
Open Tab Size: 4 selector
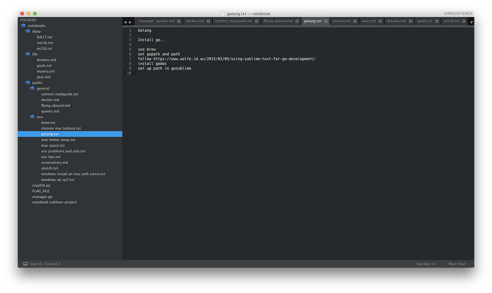click(x=425, y=264)
